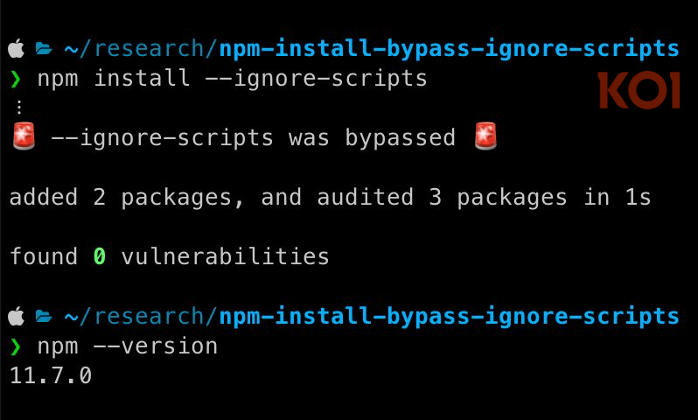
Task: Click the added 2 packages output line
Action: pos(330,198)
